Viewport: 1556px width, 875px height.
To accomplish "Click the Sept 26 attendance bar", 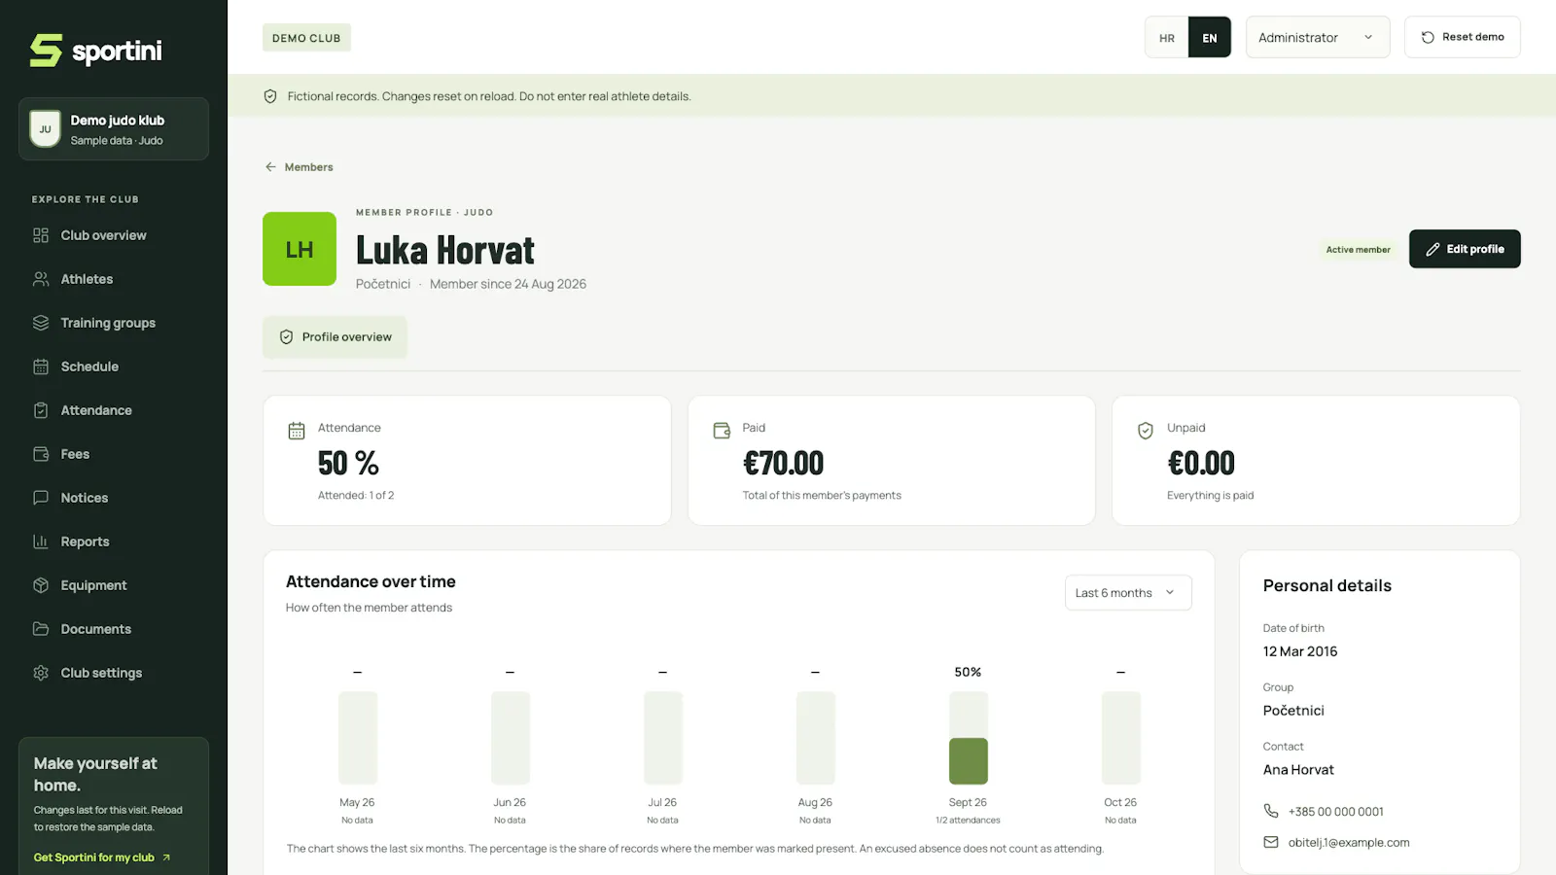I will point(968,738).
